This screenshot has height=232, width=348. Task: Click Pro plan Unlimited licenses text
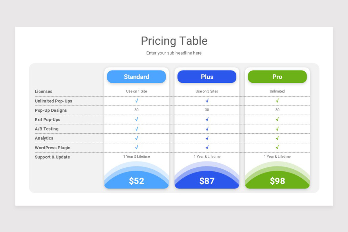(277, 91)
